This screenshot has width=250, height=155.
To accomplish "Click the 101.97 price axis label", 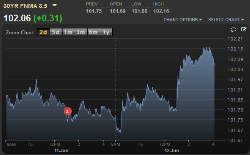I will tap(235, 79).
